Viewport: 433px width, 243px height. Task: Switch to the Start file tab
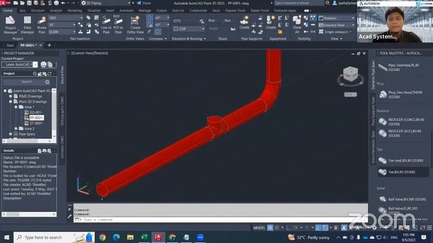click(x=10, y=45)
